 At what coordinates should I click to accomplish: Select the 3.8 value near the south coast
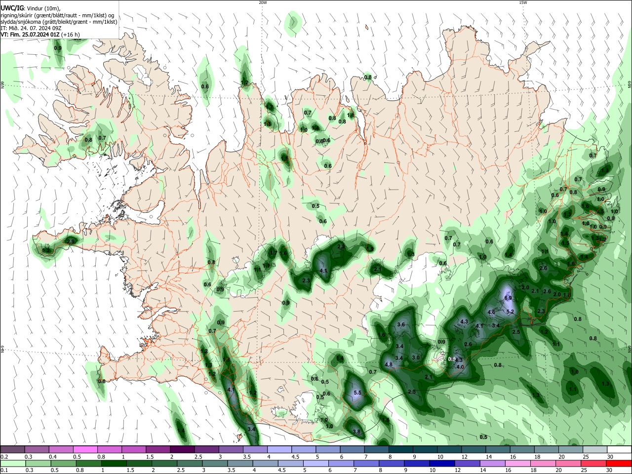(356, 432)
